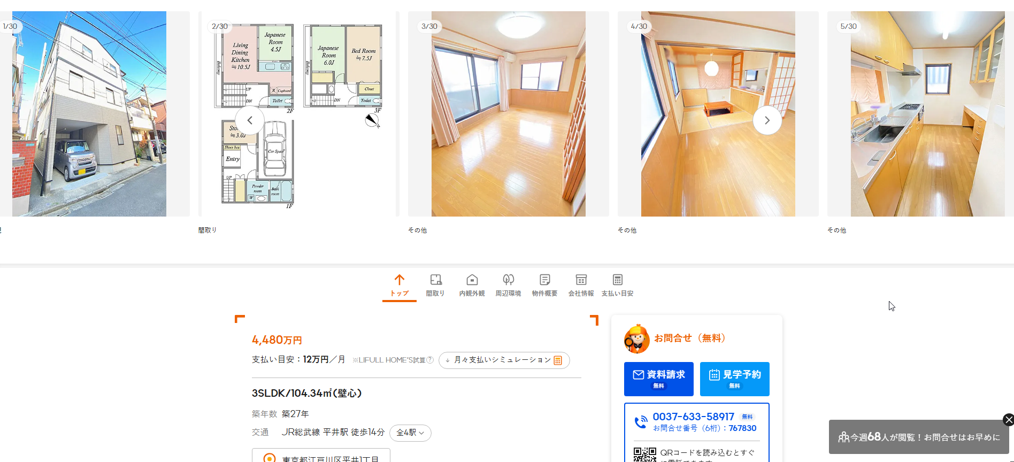This screenshot has width=1014, height=462.
Task: Go to the 支払い目安 payment estimate section
Action: [x=617, y=286]
